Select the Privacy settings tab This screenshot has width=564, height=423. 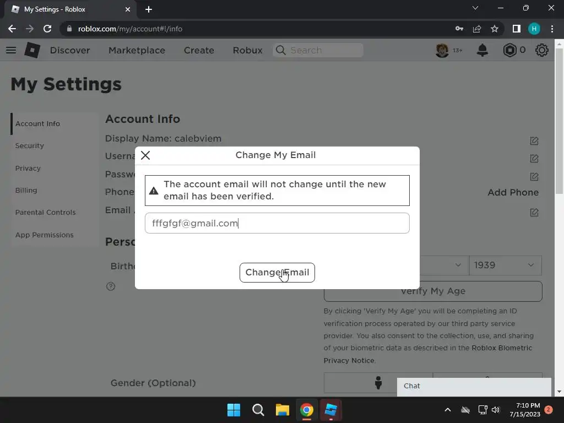(55, 169)
